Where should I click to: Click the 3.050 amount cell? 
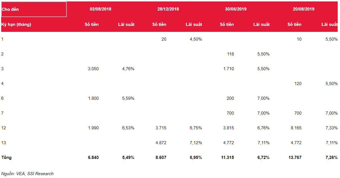pyautogui.click(x=93, y=69)
